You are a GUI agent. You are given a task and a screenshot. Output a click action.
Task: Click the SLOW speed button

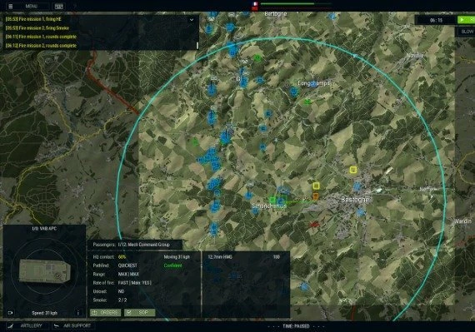pyautogui.click(x=467, y=32)
